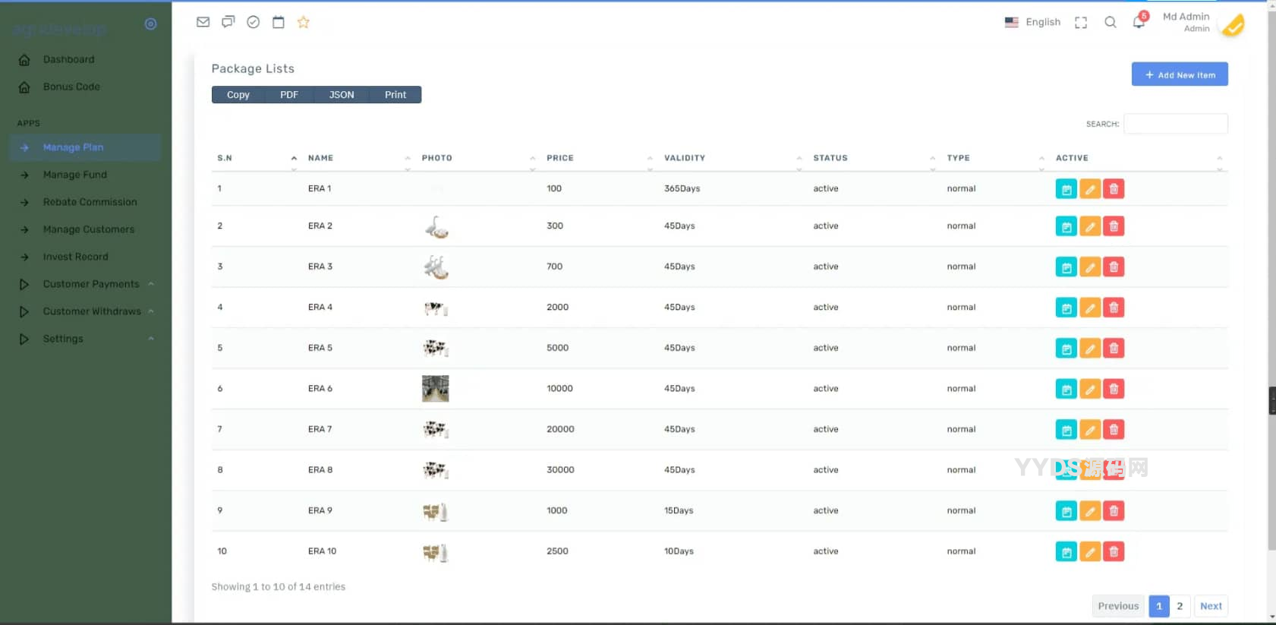Click the teal view icon for ERA 10

(1066, 552)
